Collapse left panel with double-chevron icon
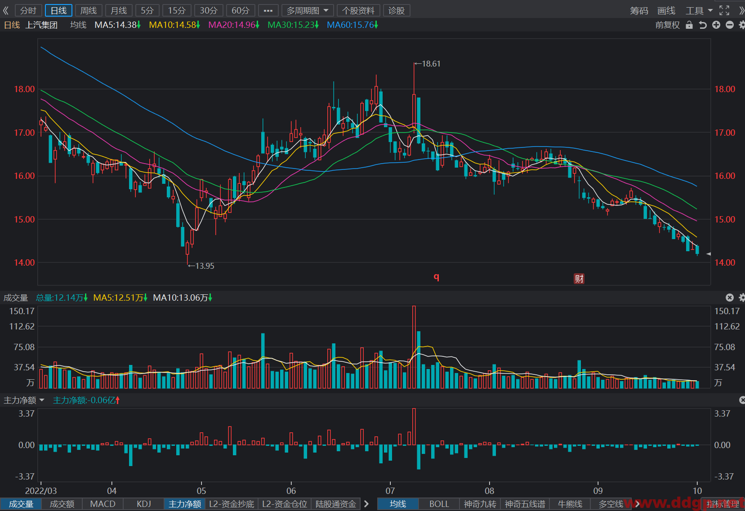The width and height of the screenshot is (745, 511). pyautogui.click(x=6, y=10)
